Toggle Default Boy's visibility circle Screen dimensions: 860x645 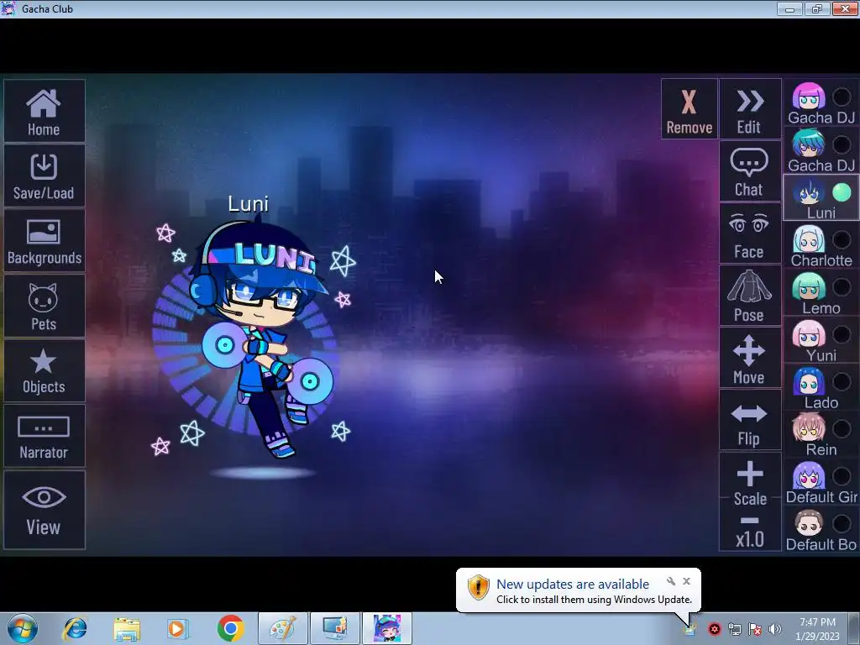[x=842, y=524]
